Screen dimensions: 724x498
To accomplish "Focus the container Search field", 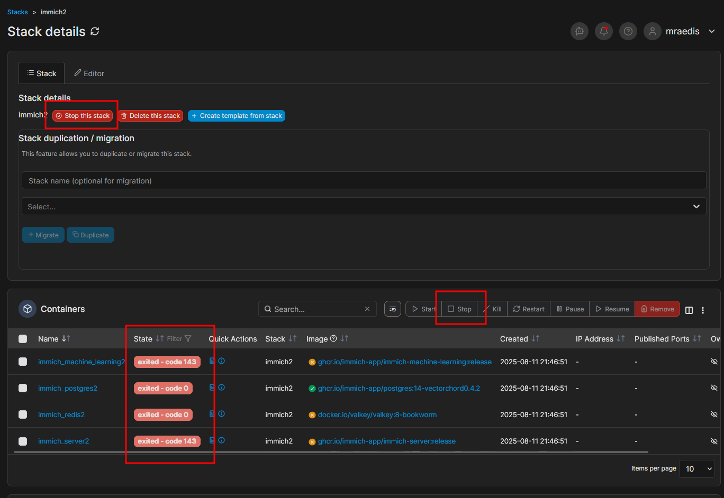I will 318,309.
